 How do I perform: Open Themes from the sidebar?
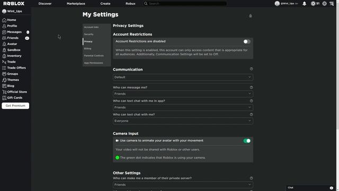point(11,80)
